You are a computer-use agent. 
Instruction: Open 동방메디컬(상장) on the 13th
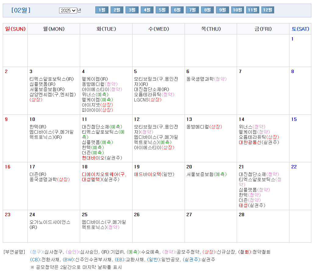pos(204,127)
